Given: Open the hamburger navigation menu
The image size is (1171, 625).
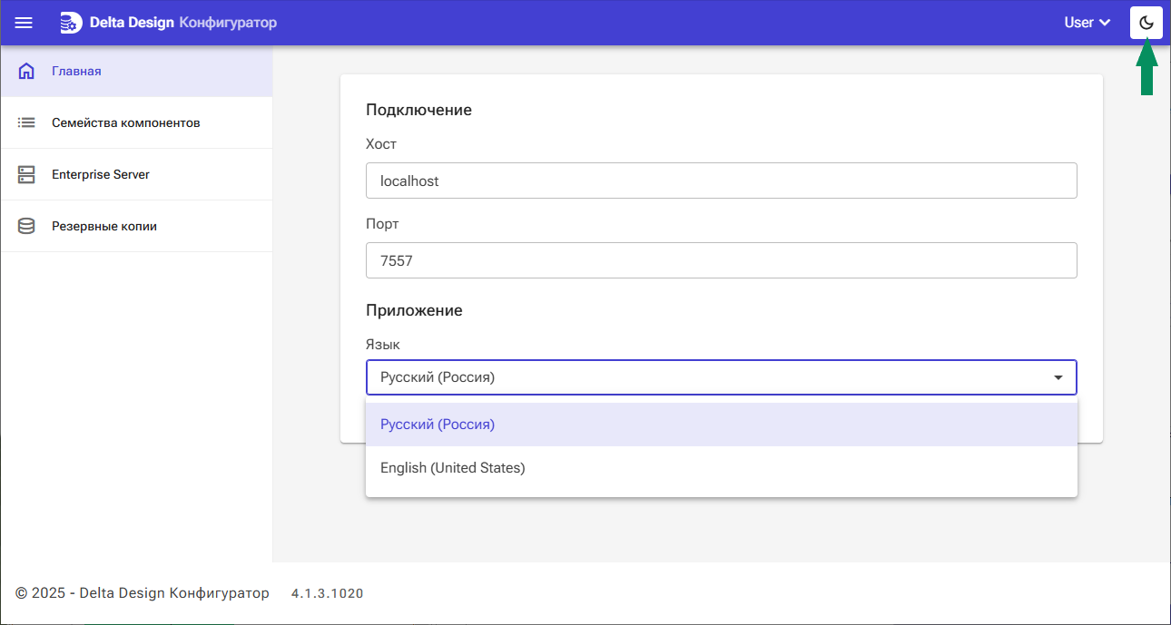Looking at the screenshot, I should [x=24, y=23].
